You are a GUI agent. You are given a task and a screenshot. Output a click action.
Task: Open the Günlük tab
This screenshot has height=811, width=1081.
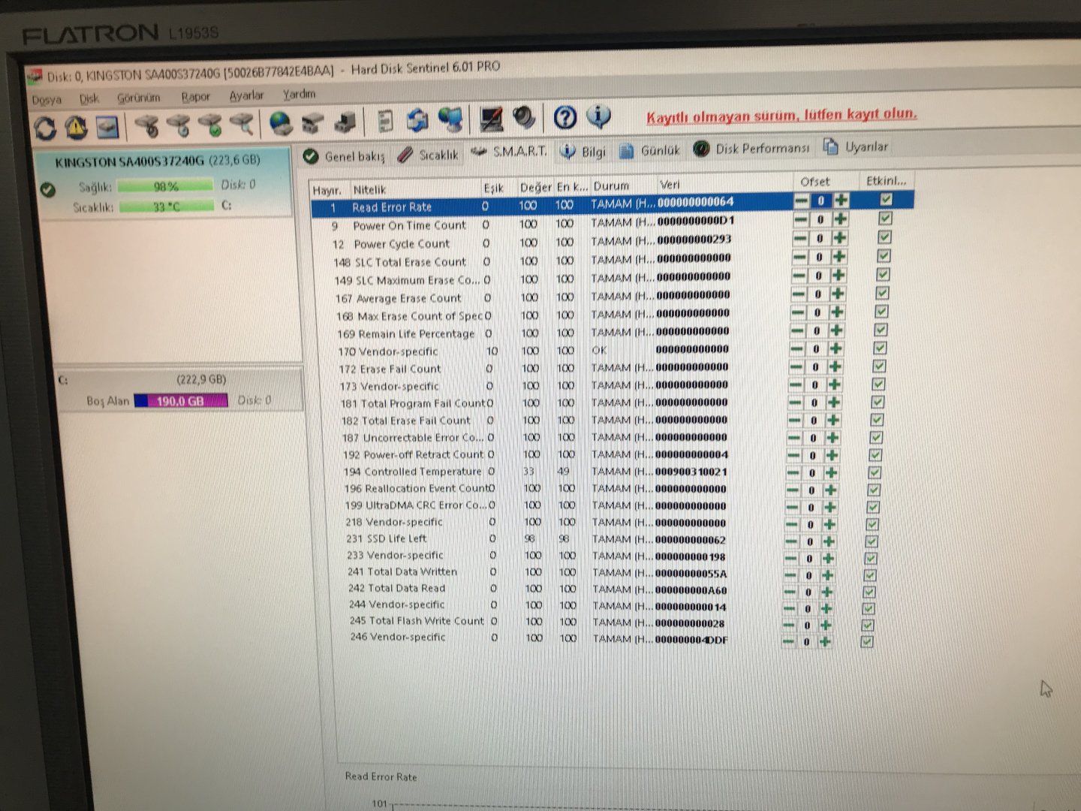pyautogui.click(x=649, y=150)
